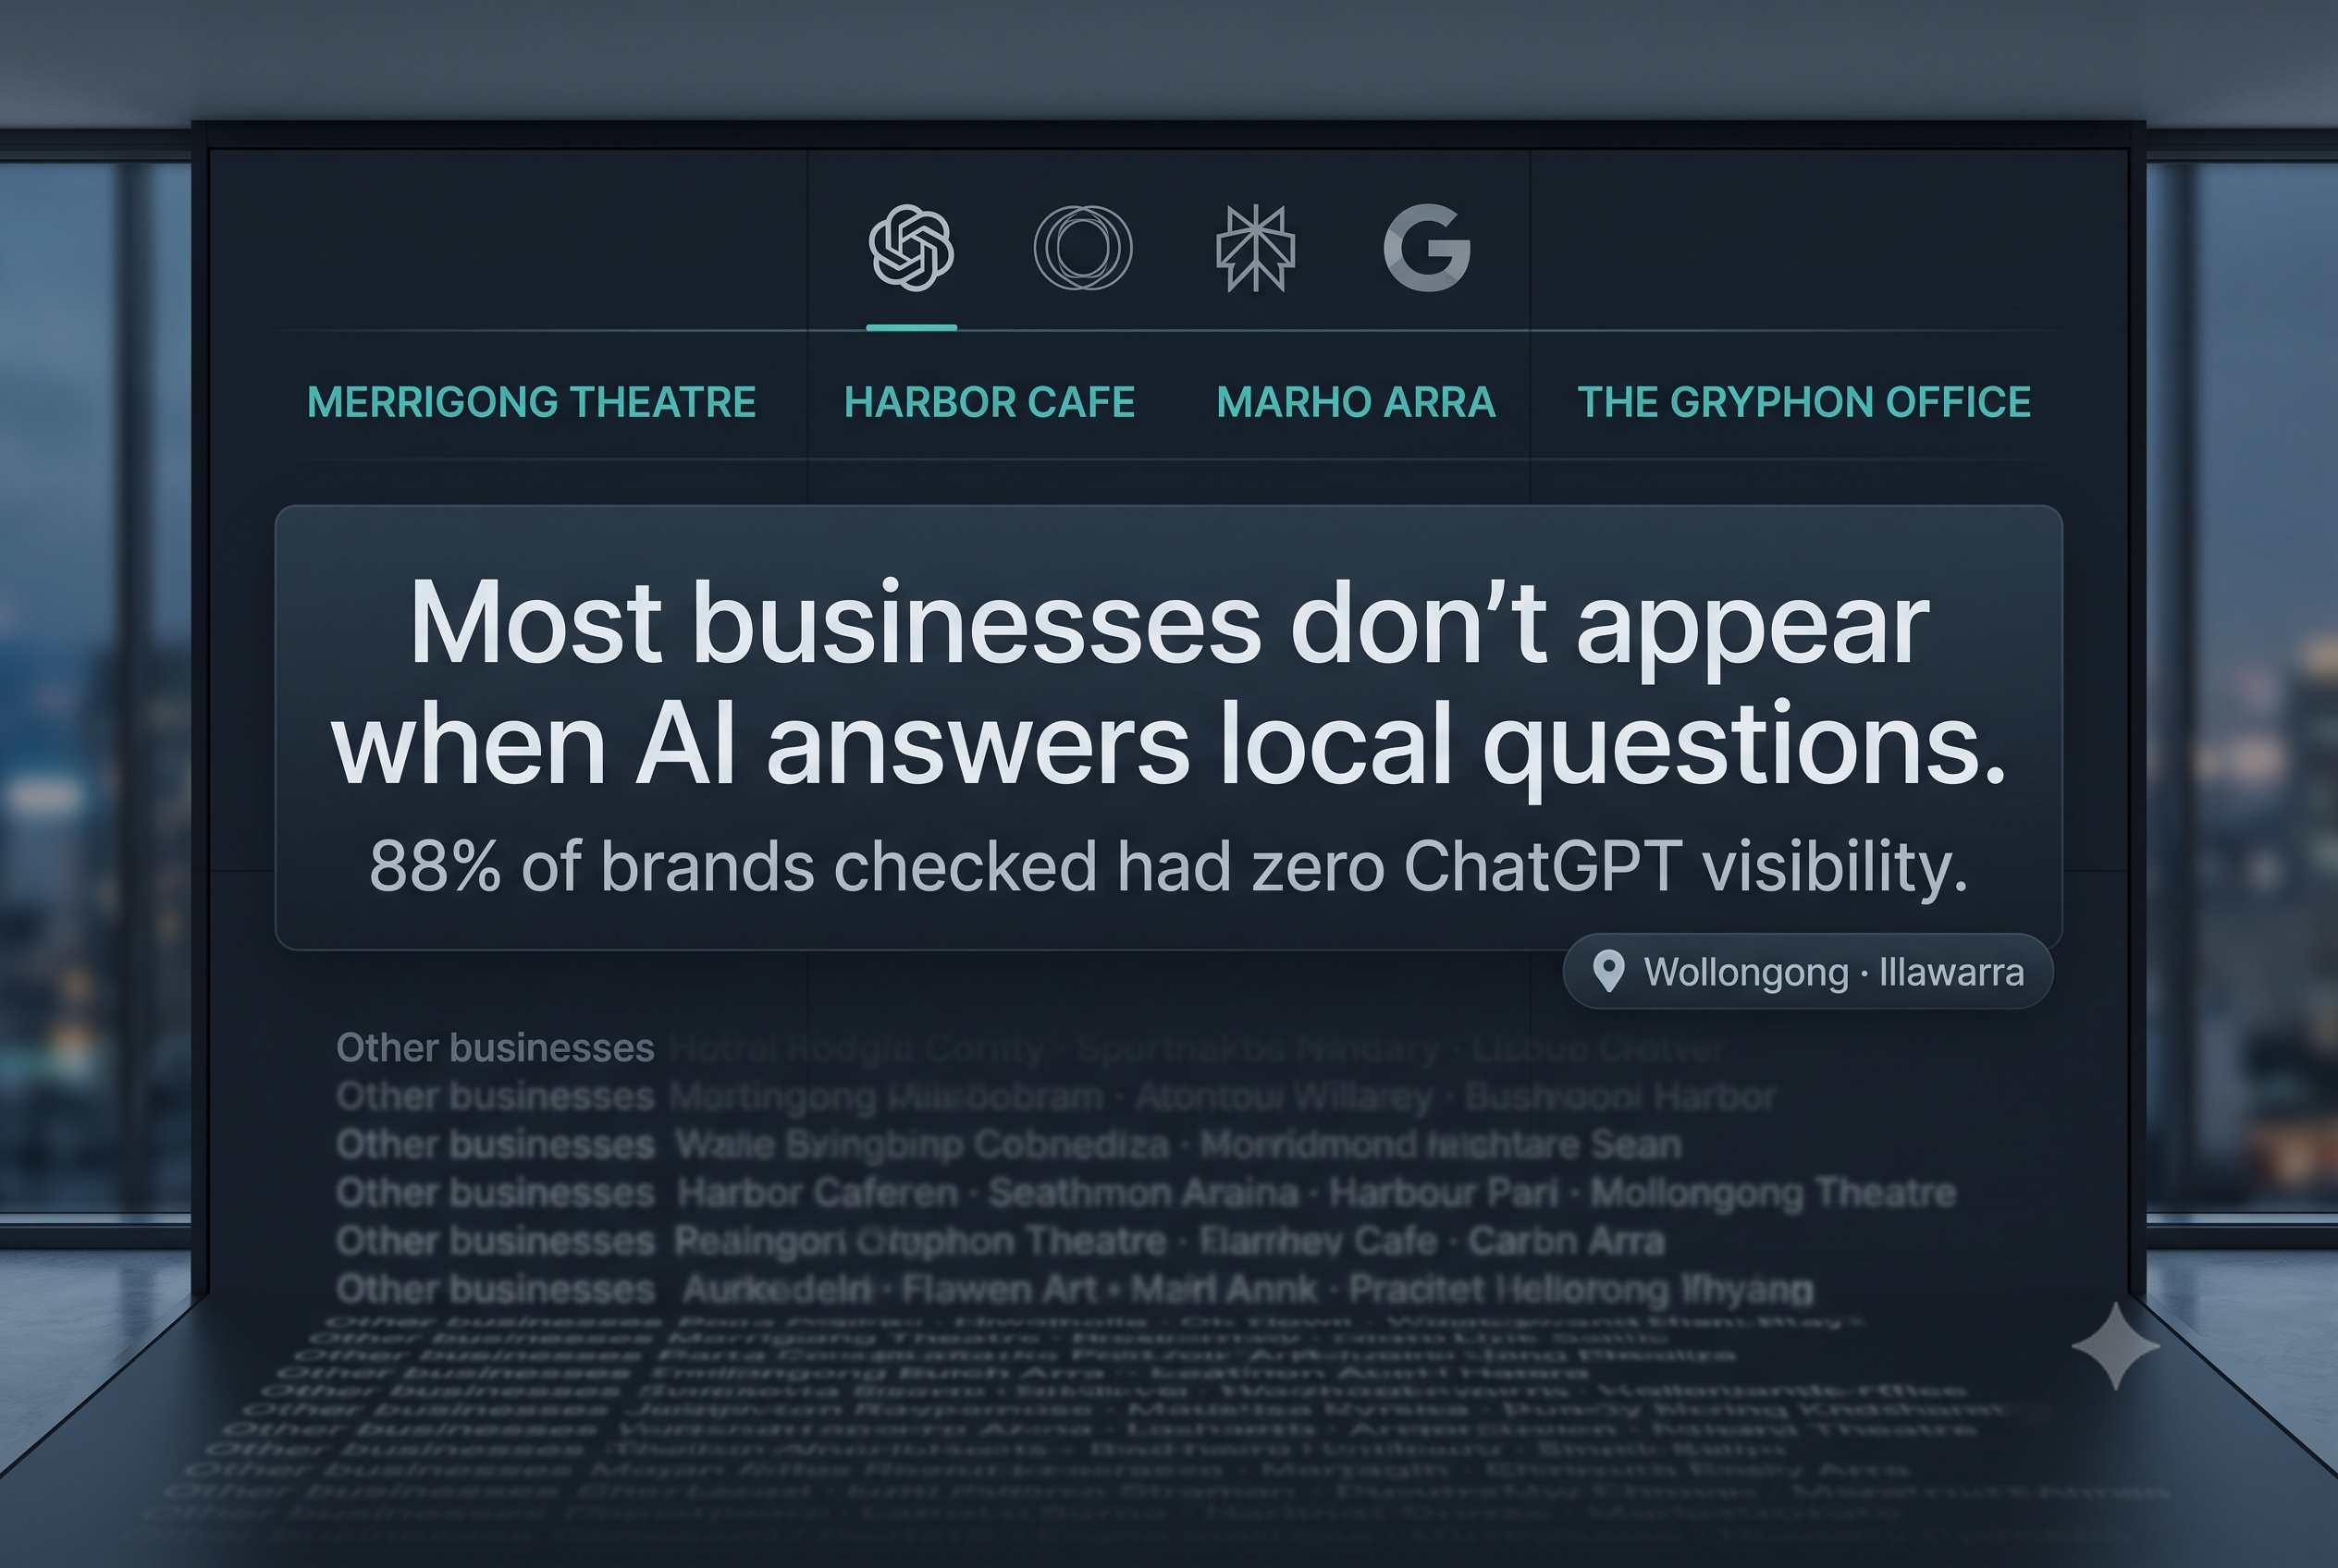
Task: Select the Google G logo icon
Action: 1428,248
